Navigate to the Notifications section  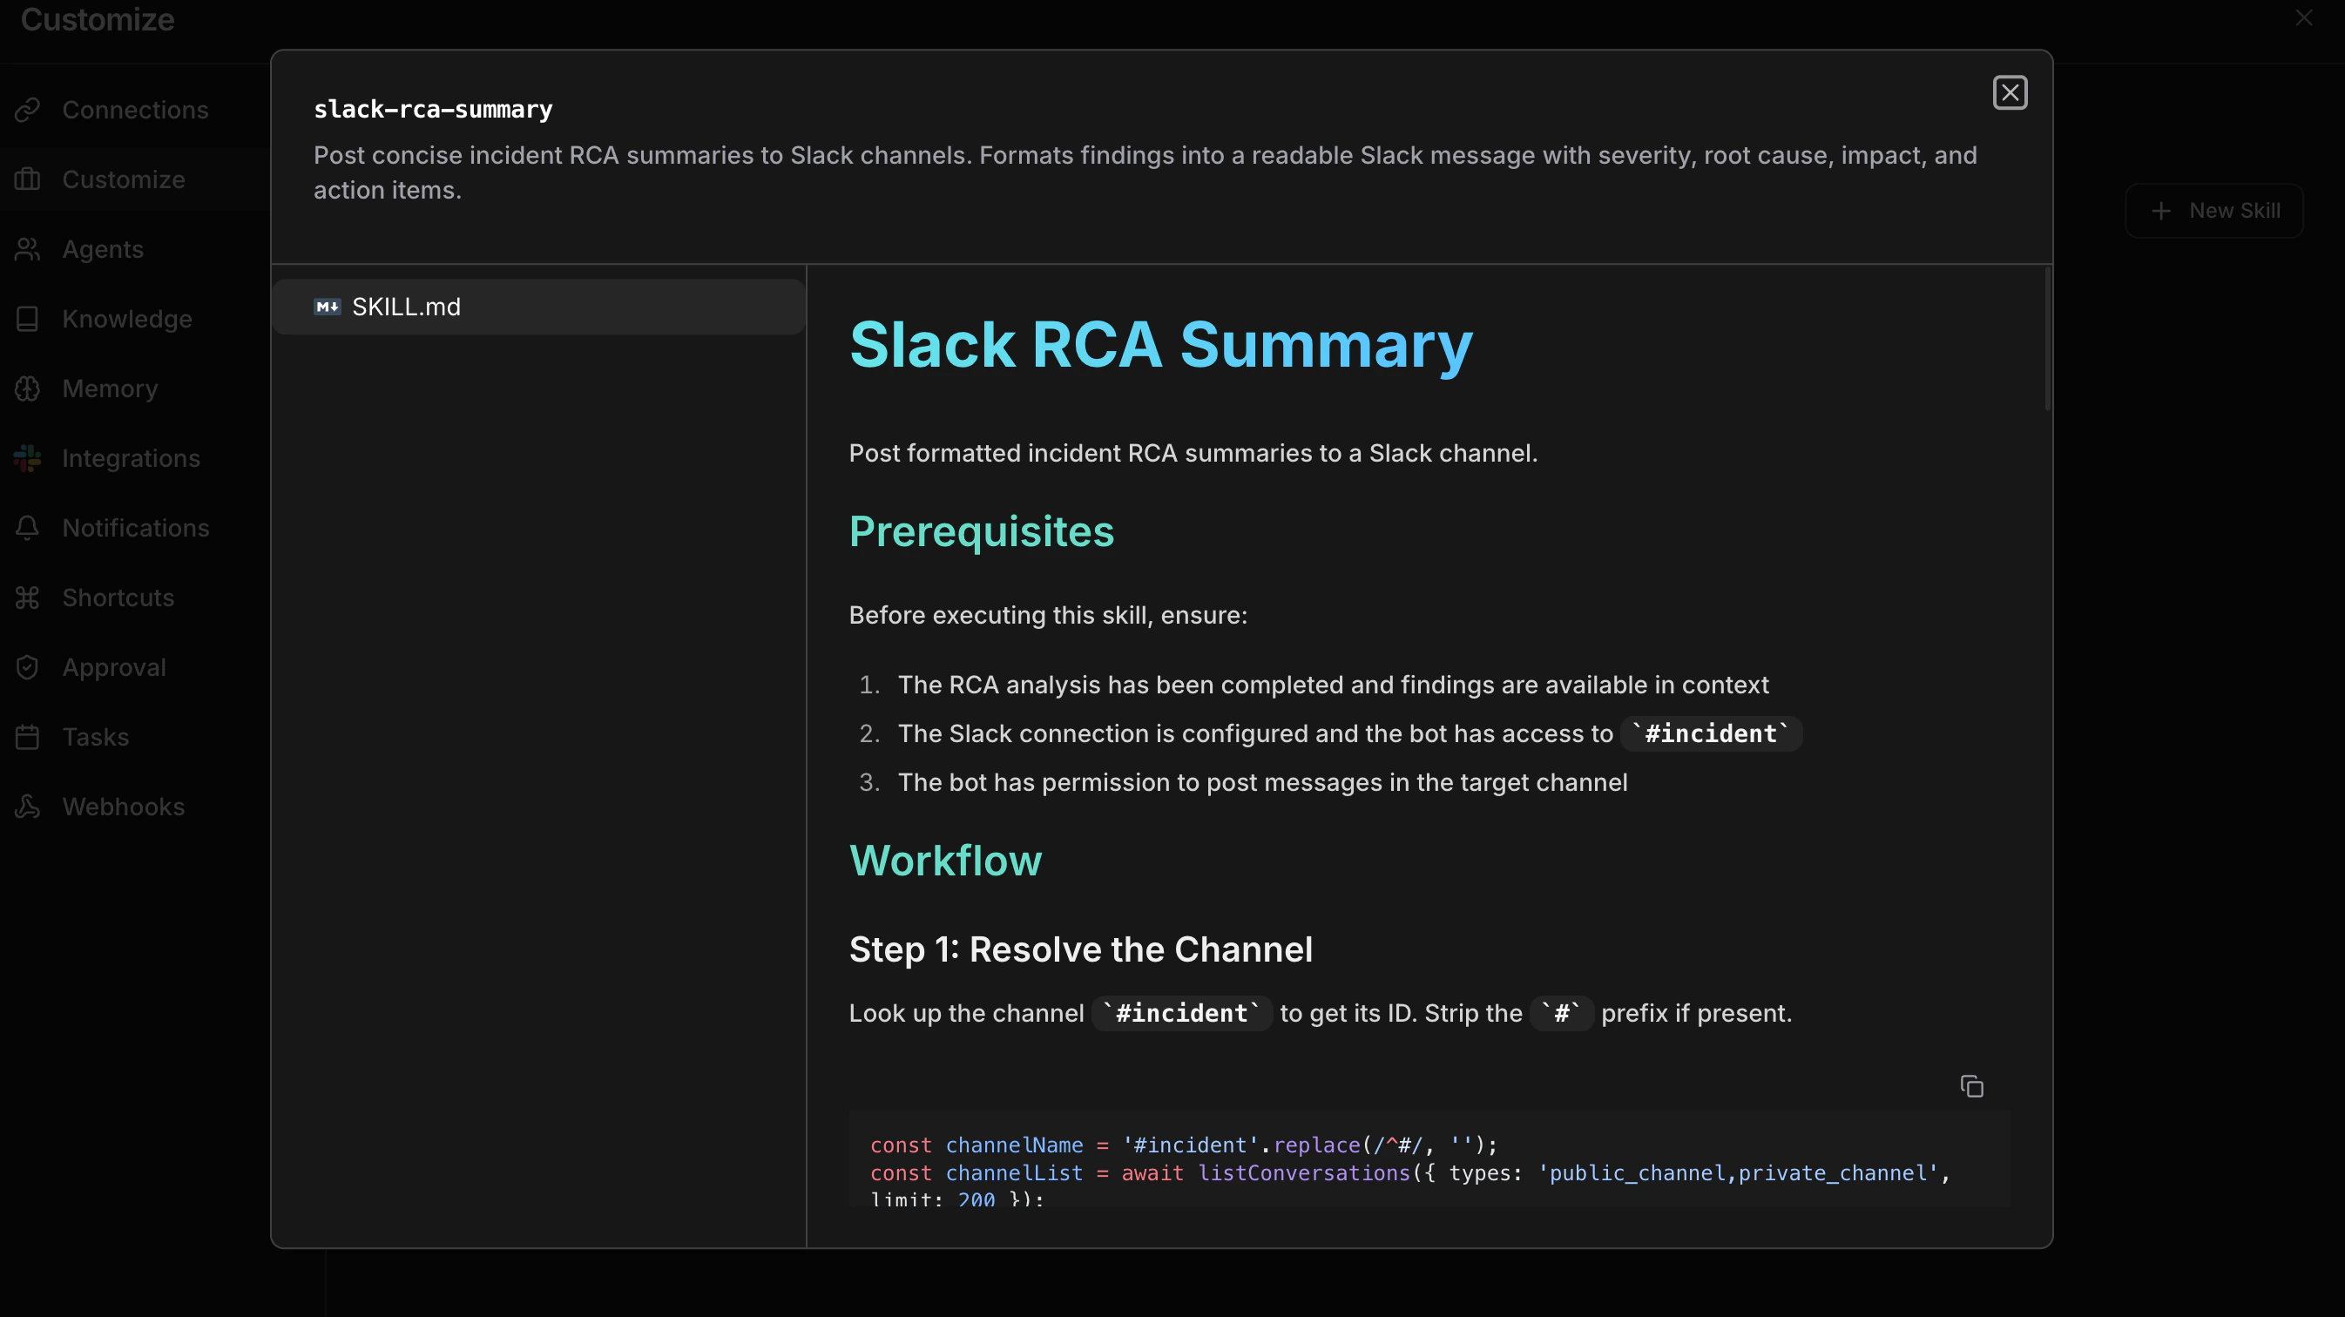tap(135, 528)
